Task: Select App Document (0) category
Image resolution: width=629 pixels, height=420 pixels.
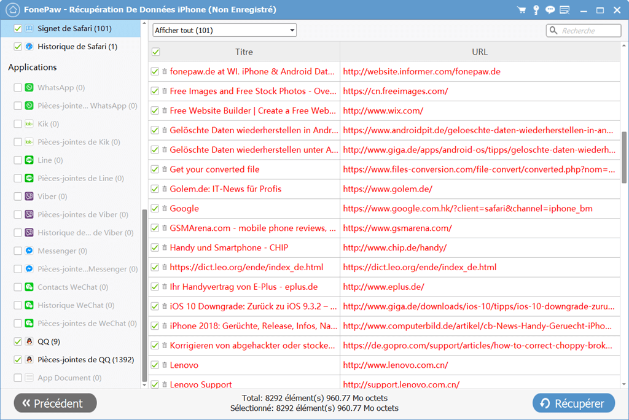Action: click(x=69, y=378)
